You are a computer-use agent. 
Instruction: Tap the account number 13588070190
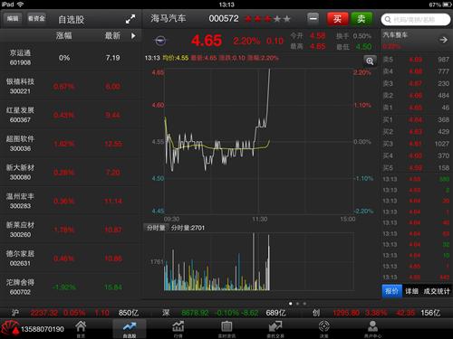(43, 329)
